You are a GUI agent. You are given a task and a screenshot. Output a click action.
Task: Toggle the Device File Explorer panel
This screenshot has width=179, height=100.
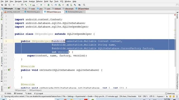click(177, 81)
